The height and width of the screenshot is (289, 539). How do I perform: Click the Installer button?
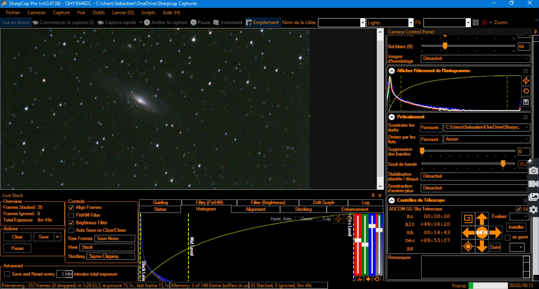click(x=516, y=227)
